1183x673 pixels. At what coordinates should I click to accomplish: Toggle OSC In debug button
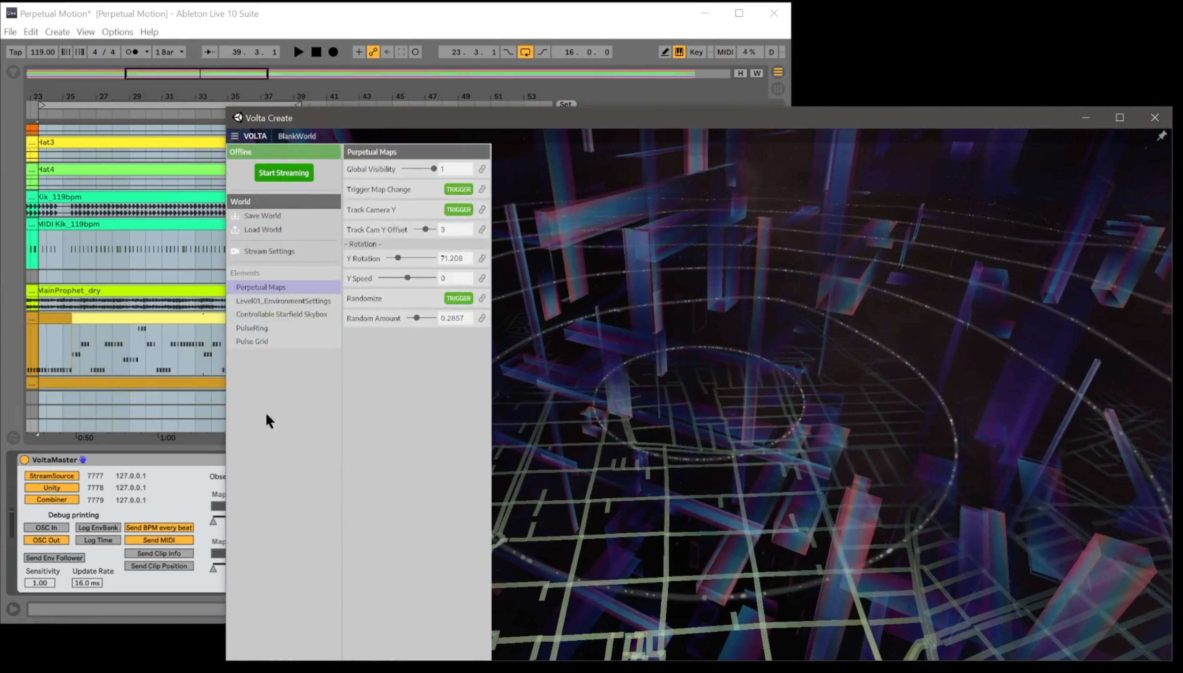(x=46, y=527)
